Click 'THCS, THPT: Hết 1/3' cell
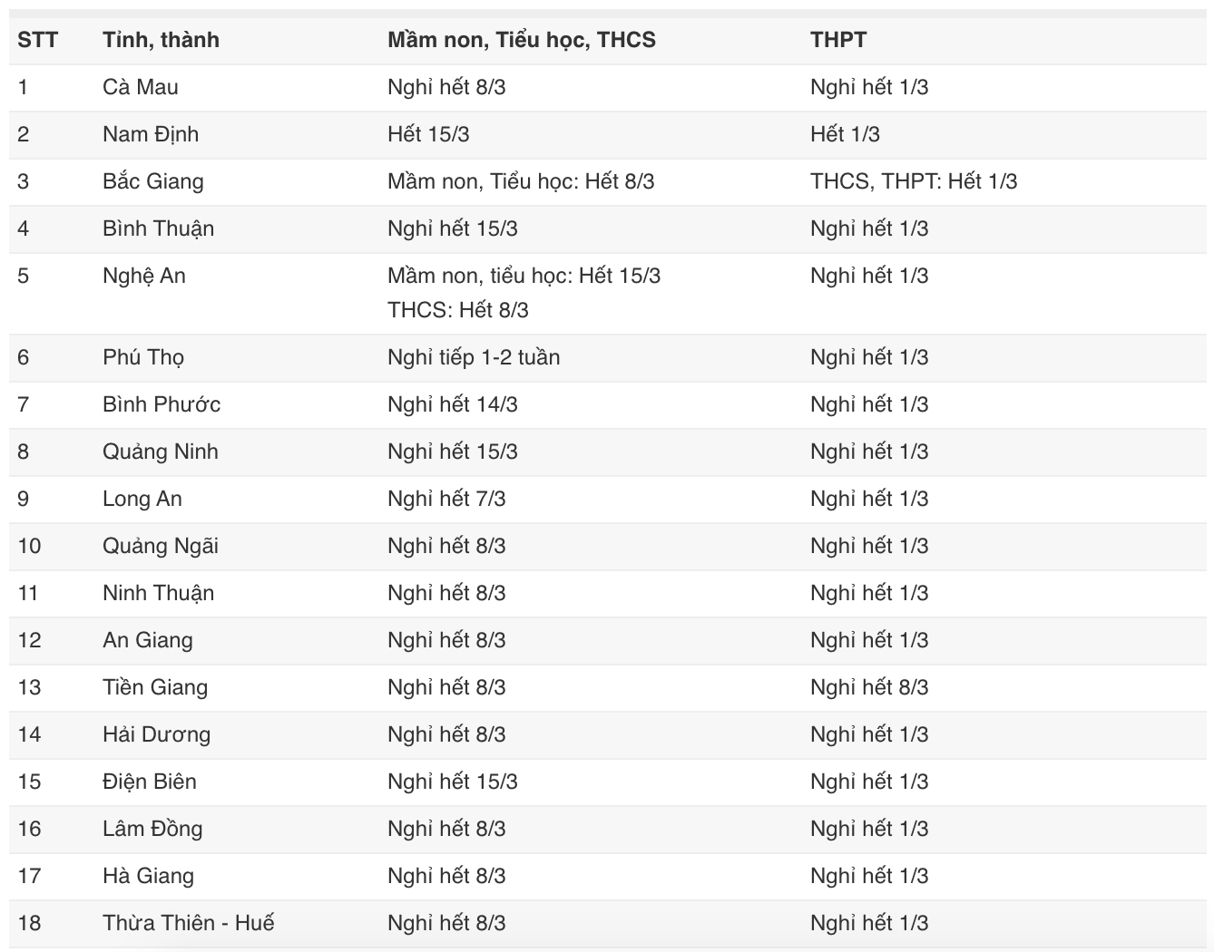Image resolution: width=1214 pixels, height=952 pixels. (913, 181)
